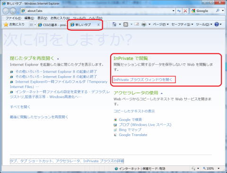This screenshot has width=227, height=173.
Task: Open the Temporary Internet Files link
Action: coord(59,84)
